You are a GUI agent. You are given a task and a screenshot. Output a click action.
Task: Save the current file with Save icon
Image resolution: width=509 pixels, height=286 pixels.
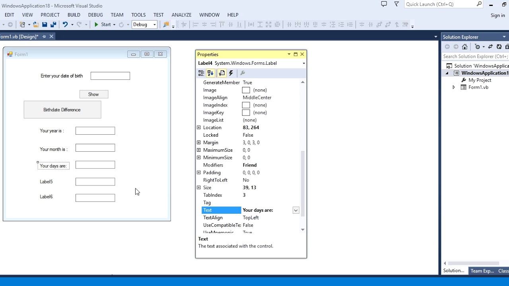(45, 25)
